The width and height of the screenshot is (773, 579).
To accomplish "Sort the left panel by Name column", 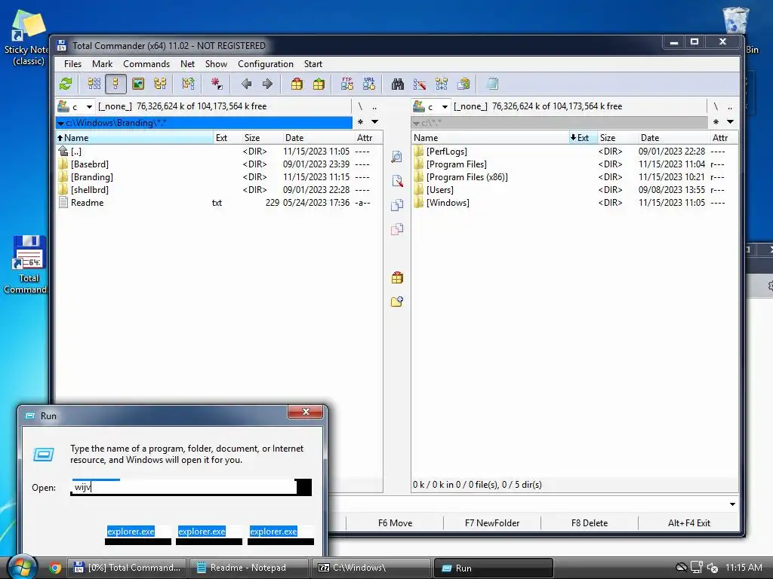I will tap(134, 138).
